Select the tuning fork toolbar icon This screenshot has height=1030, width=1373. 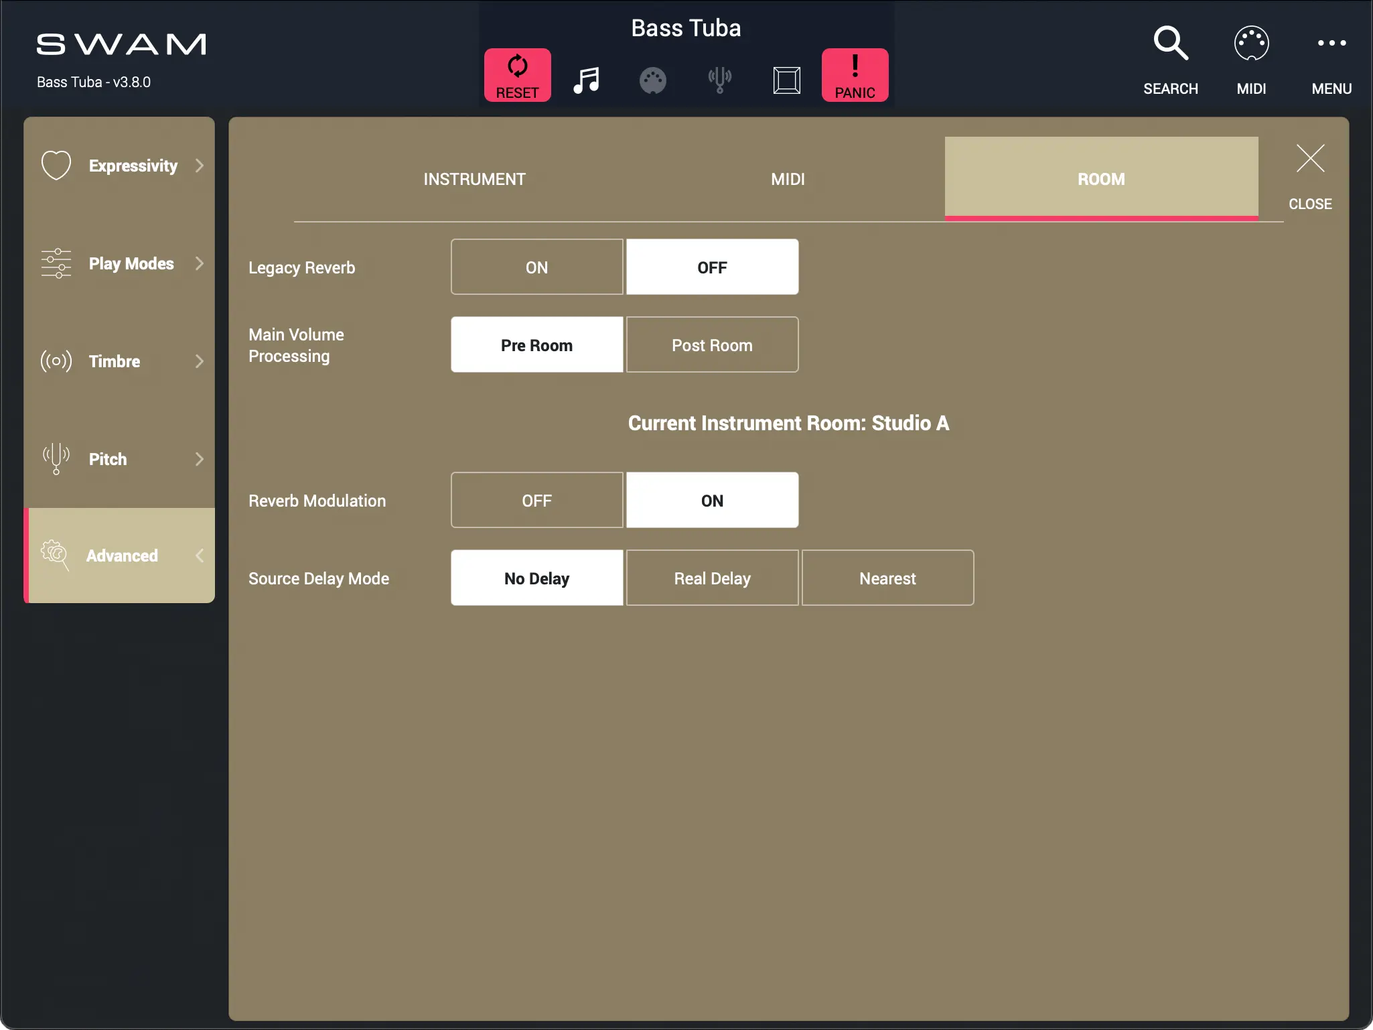(719, 80)
